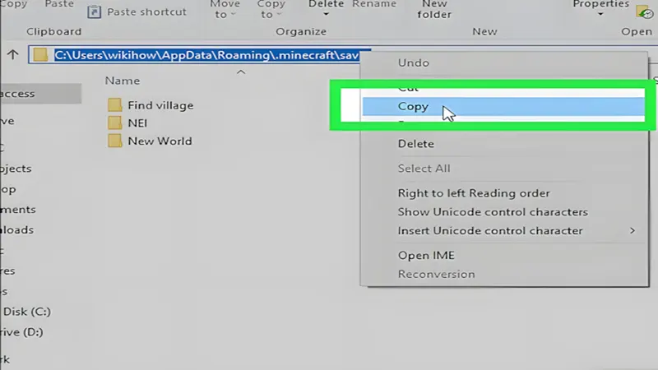Expand the Insert Unicode control character submenu

pyautogui.click(x=632, y=231)
